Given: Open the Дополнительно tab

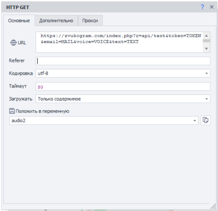Looking at the screenshot, I should pos(56,21).
